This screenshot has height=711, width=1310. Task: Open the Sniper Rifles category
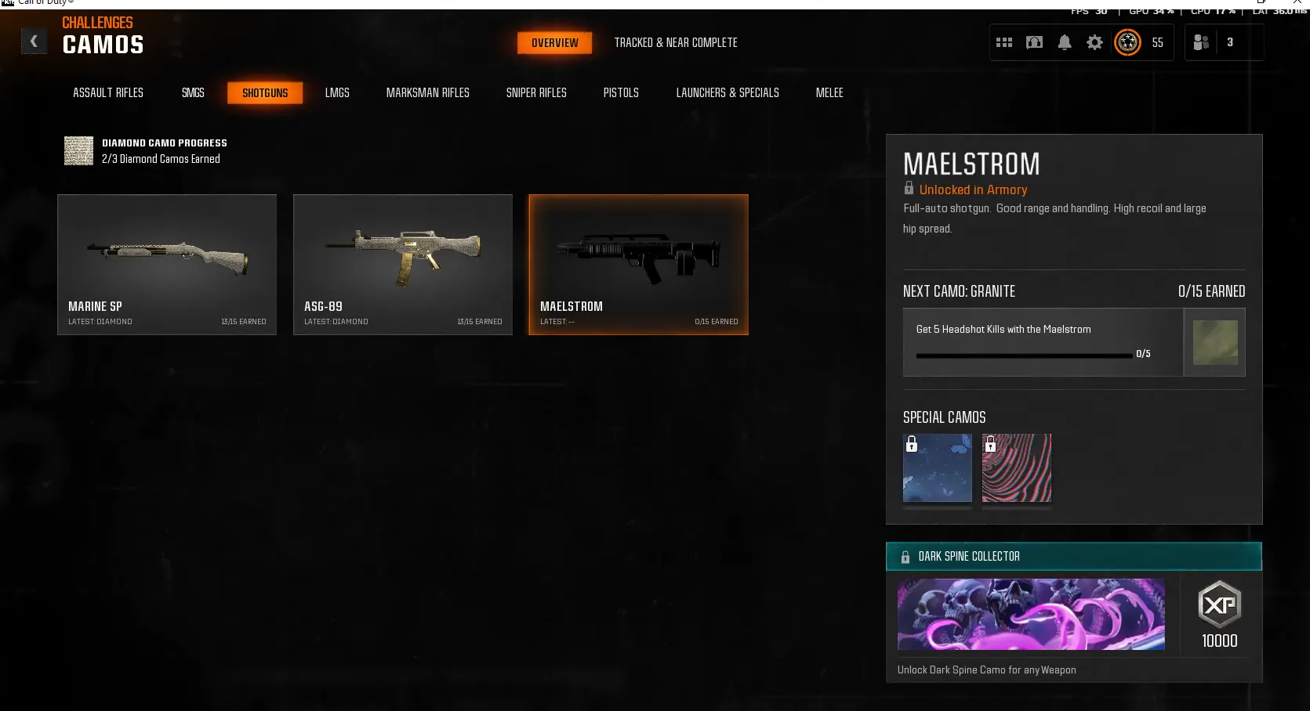(536, 92)
